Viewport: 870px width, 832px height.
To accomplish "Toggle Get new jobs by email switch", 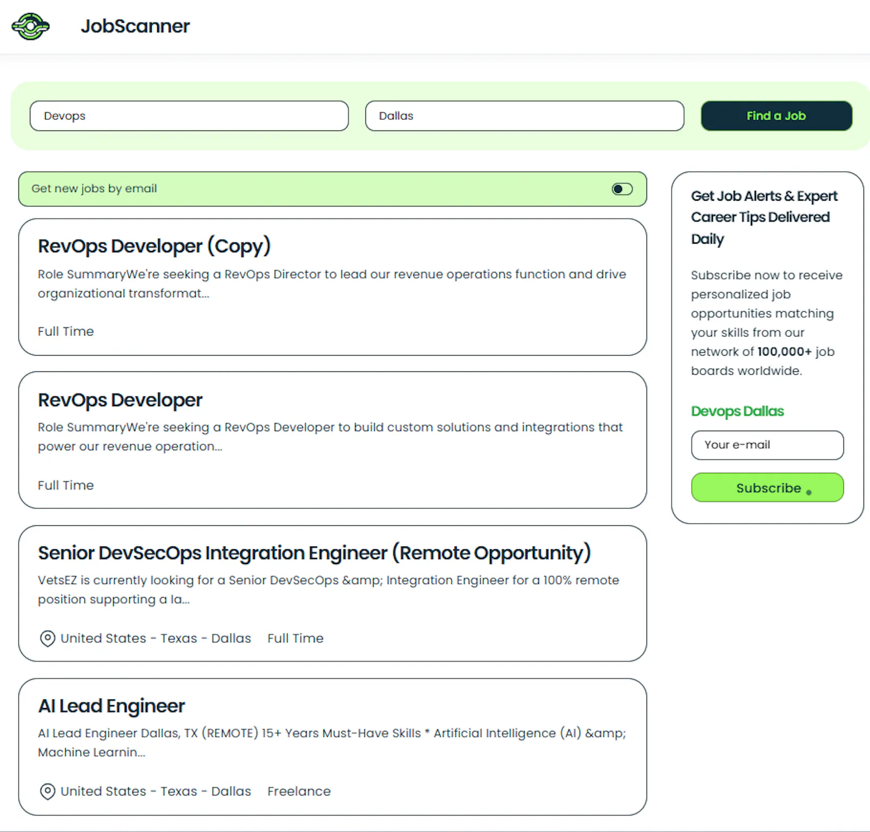I will click(x=622, y=189).
